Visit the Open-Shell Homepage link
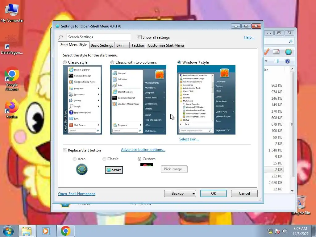Image resolution: width=316 pixels, height=237 pixels. [77, 194]
